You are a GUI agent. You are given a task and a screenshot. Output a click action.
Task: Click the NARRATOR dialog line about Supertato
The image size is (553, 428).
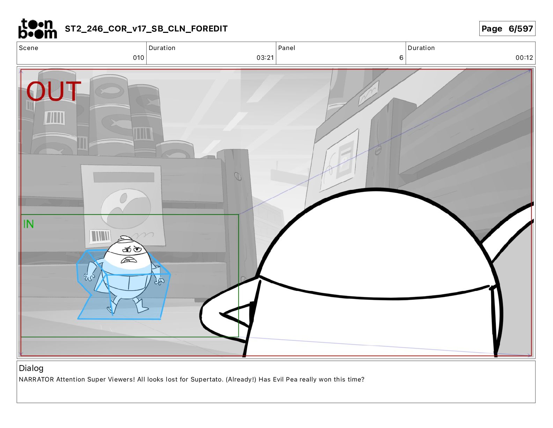tap(192, 379)
